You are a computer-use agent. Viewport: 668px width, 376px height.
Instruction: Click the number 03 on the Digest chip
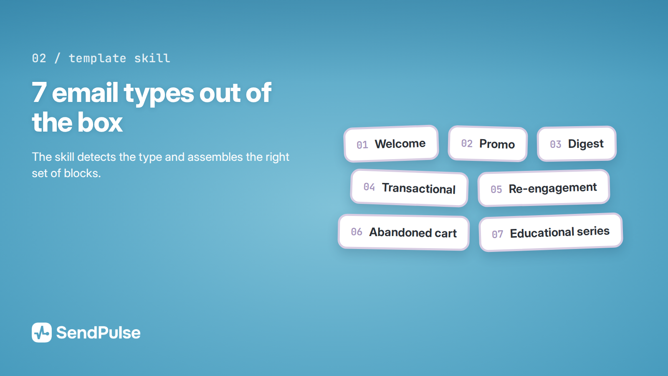pyautogui.click(x=556, y=144)
